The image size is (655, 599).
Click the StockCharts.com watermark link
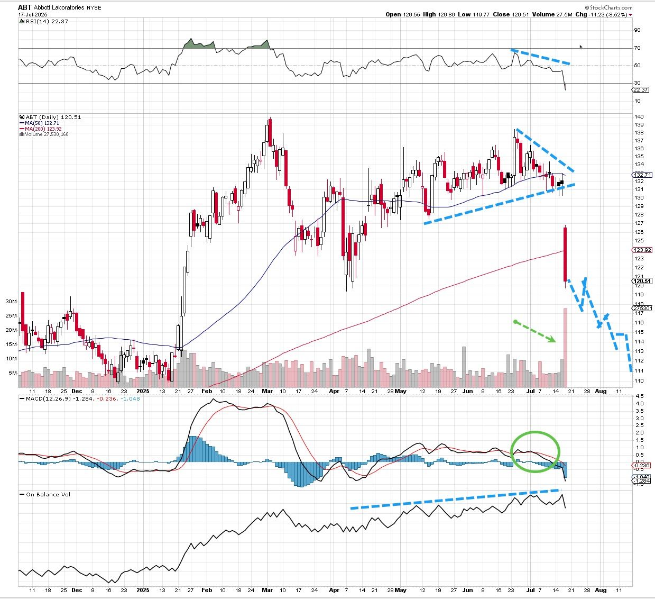coord(611,7)
